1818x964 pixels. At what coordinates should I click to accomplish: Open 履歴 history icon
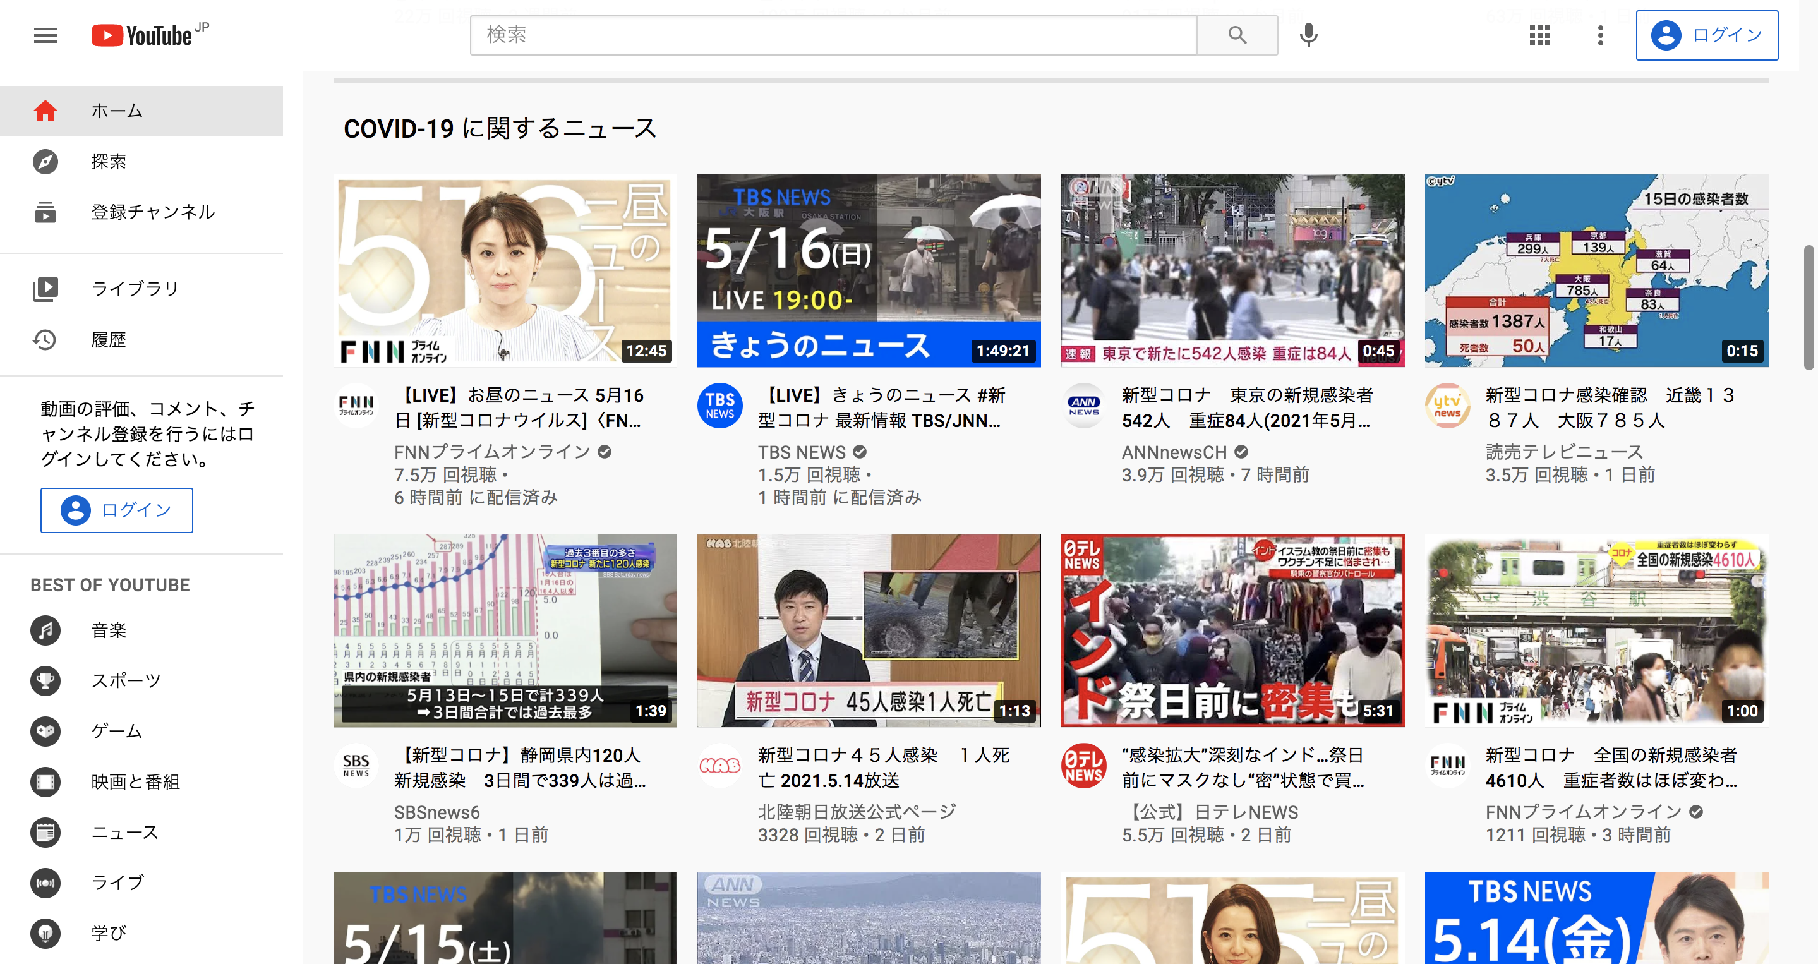[x=45, y=339]
